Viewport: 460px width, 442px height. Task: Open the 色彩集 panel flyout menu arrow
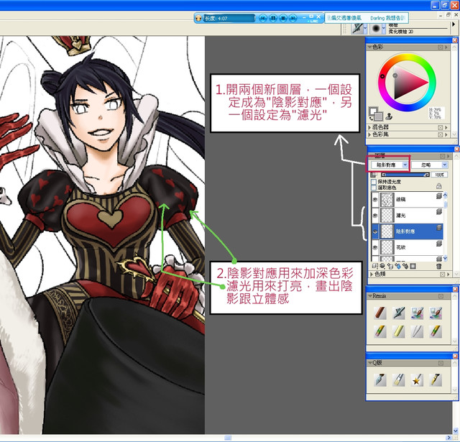tap(446, 134)
